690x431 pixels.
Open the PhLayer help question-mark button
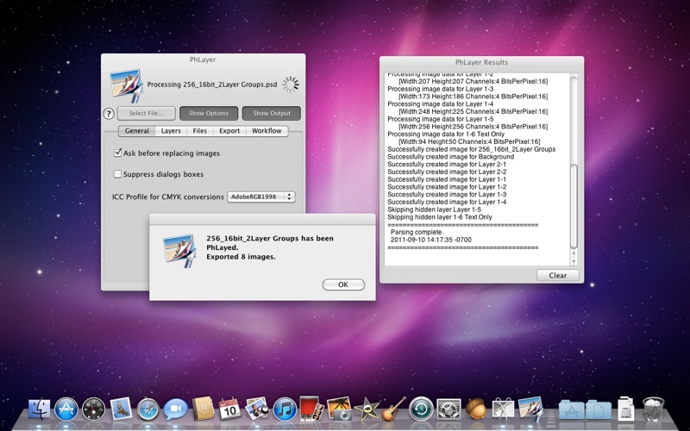click(109, 114)
